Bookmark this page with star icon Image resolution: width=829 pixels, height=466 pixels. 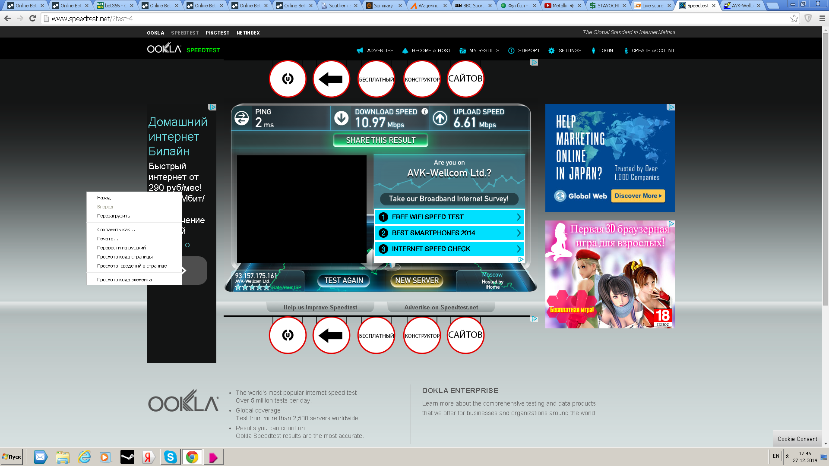point(794,19)
